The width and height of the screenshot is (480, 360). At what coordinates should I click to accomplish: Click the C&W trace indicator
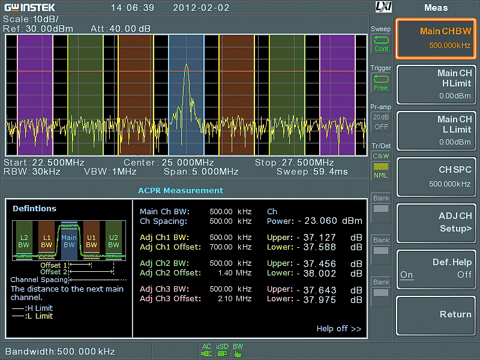tap(381, 156)
